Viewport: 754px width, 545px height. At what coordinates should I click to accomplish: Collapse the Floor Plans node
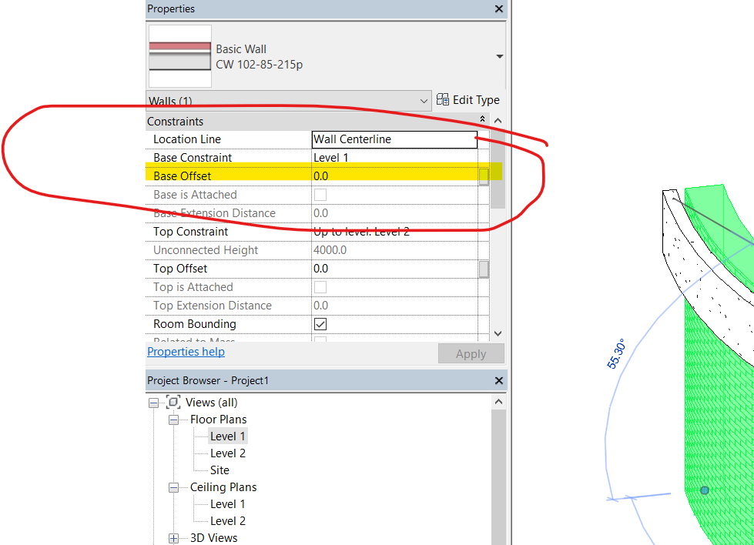[x=173, y=419]
